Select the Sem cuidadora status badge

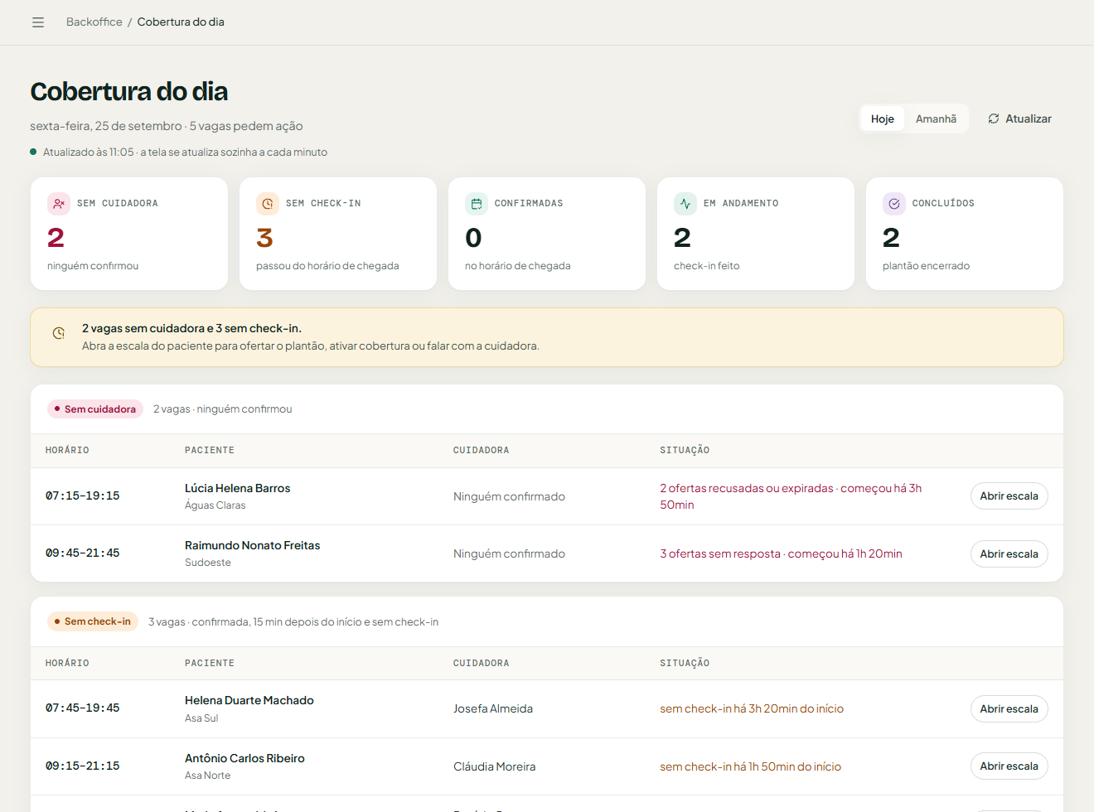95,409
